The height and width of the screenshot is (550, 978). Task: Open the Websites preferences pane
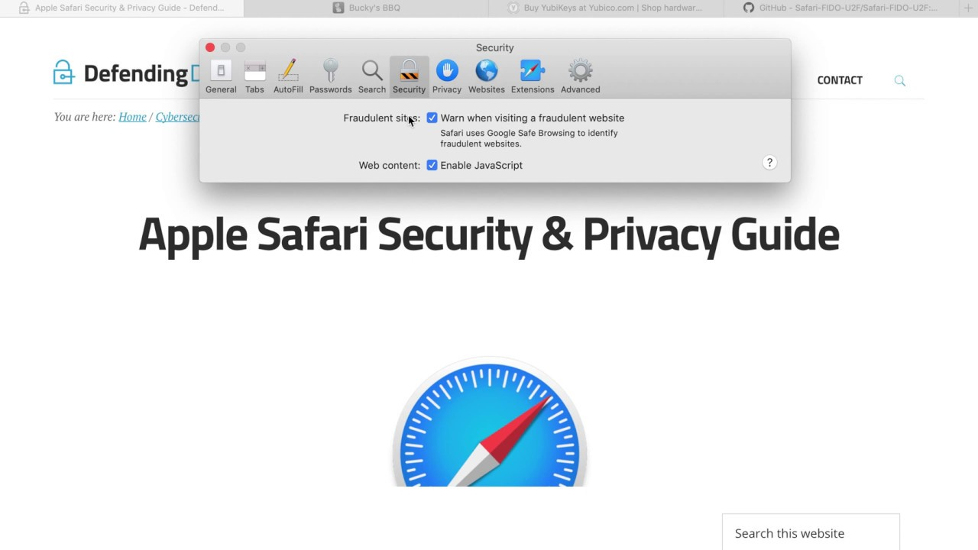[486, 77]
